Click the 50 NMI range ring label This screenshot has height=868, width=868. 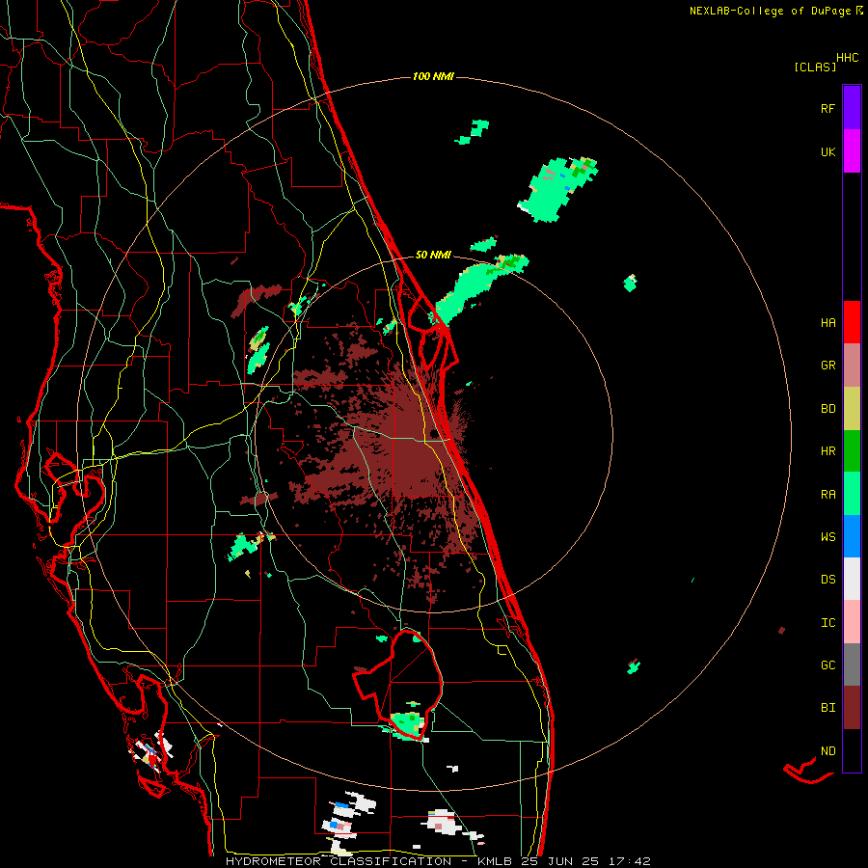433,255
